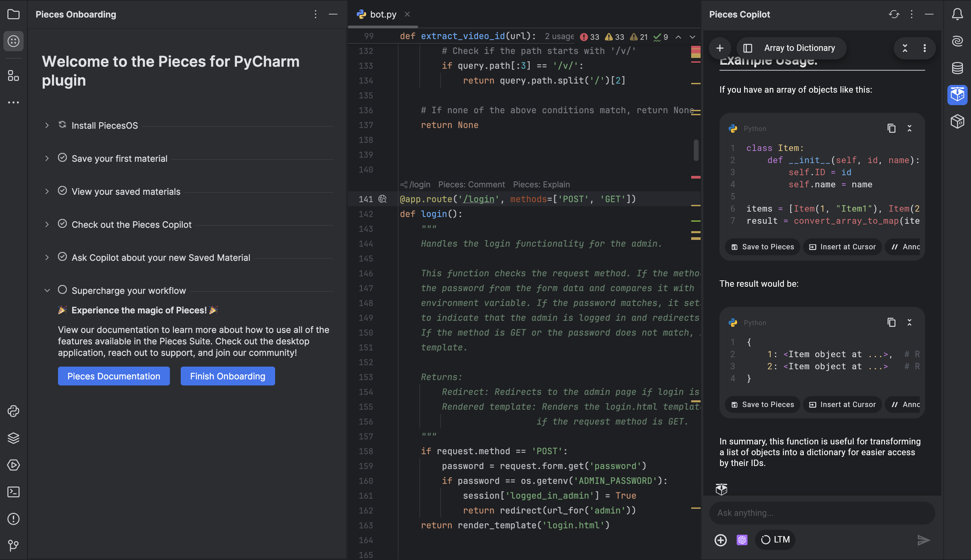Open the Pieces Documentation

pos(114,376)
